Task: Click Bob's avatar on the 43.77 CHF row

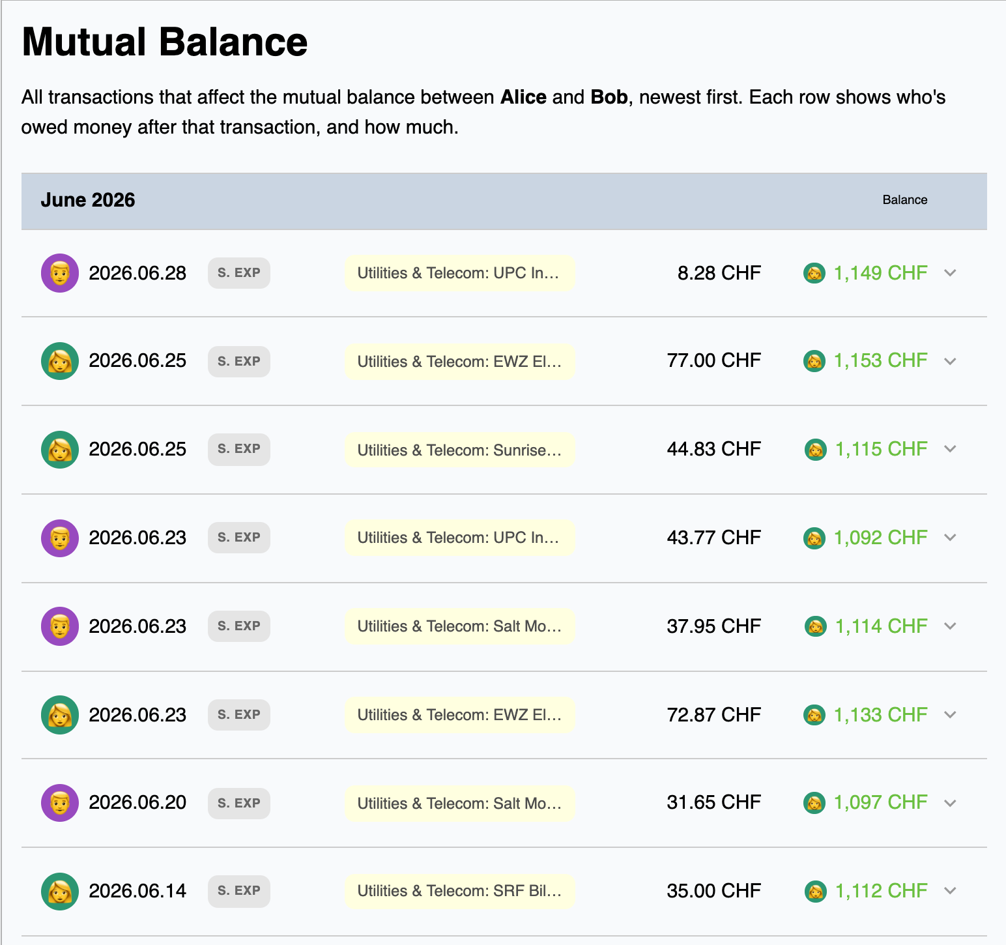Action: point(60,538)
